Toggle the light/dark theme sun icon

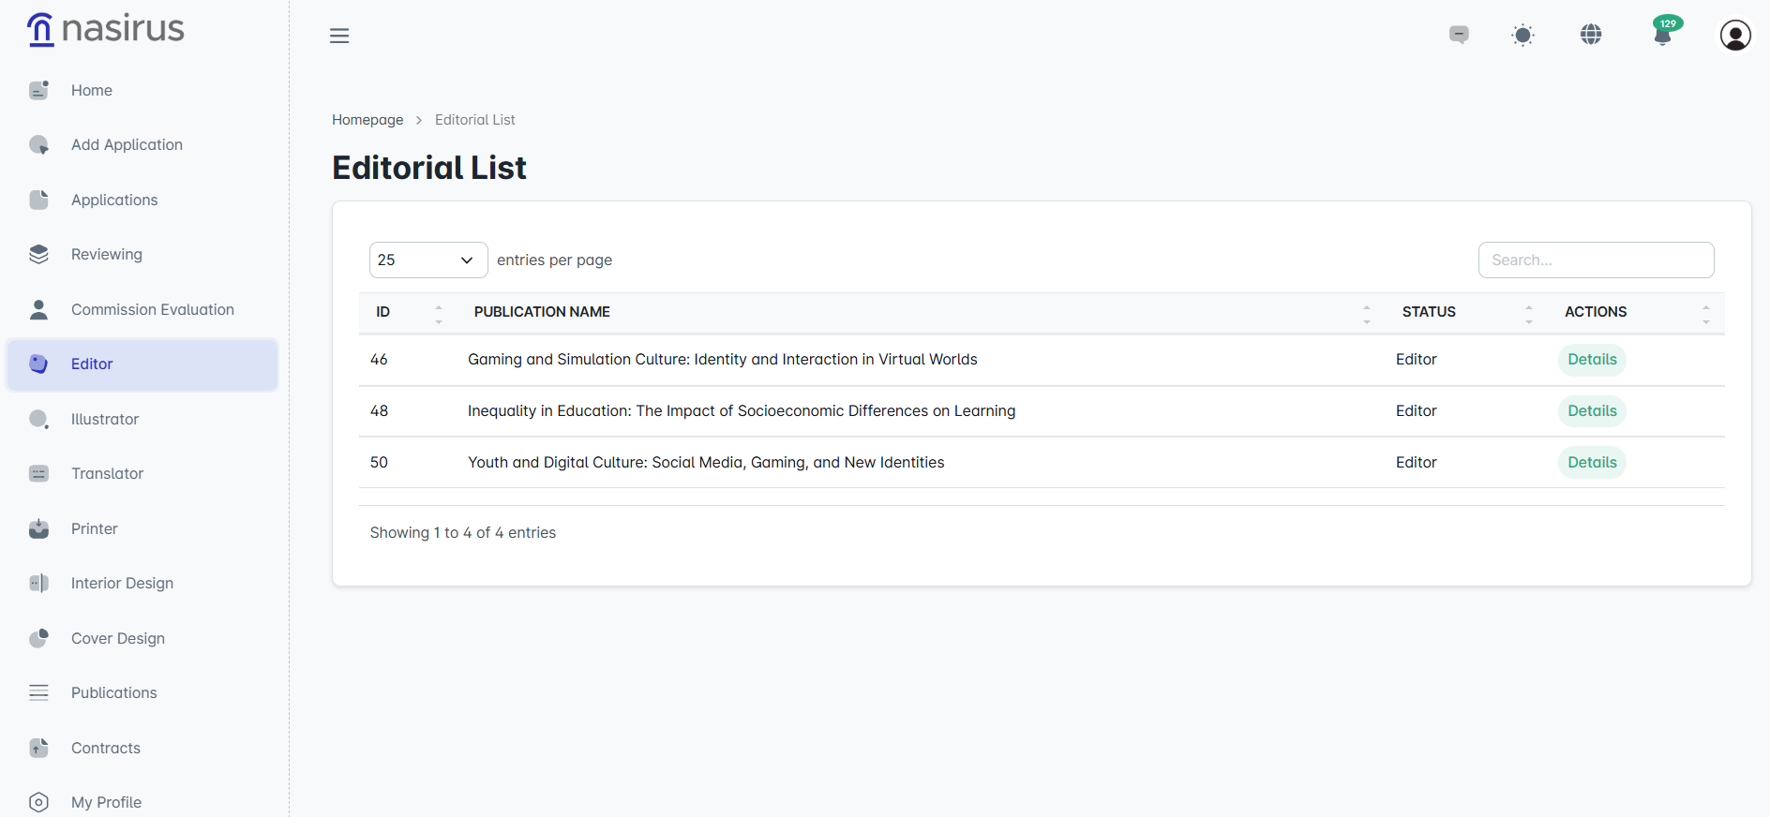coord(1522,36)
